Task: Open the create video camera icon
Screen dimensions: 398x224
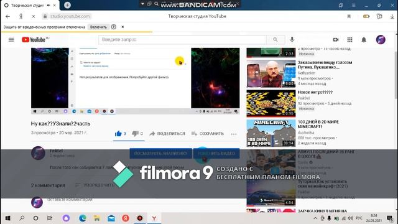Action: coord(336,40)
